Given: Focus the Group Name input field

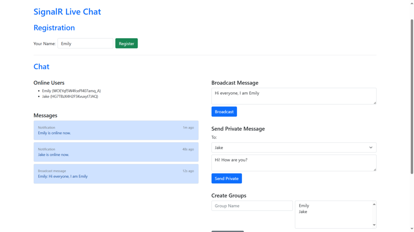Looking at the screenshot, I should click(252, 206).
